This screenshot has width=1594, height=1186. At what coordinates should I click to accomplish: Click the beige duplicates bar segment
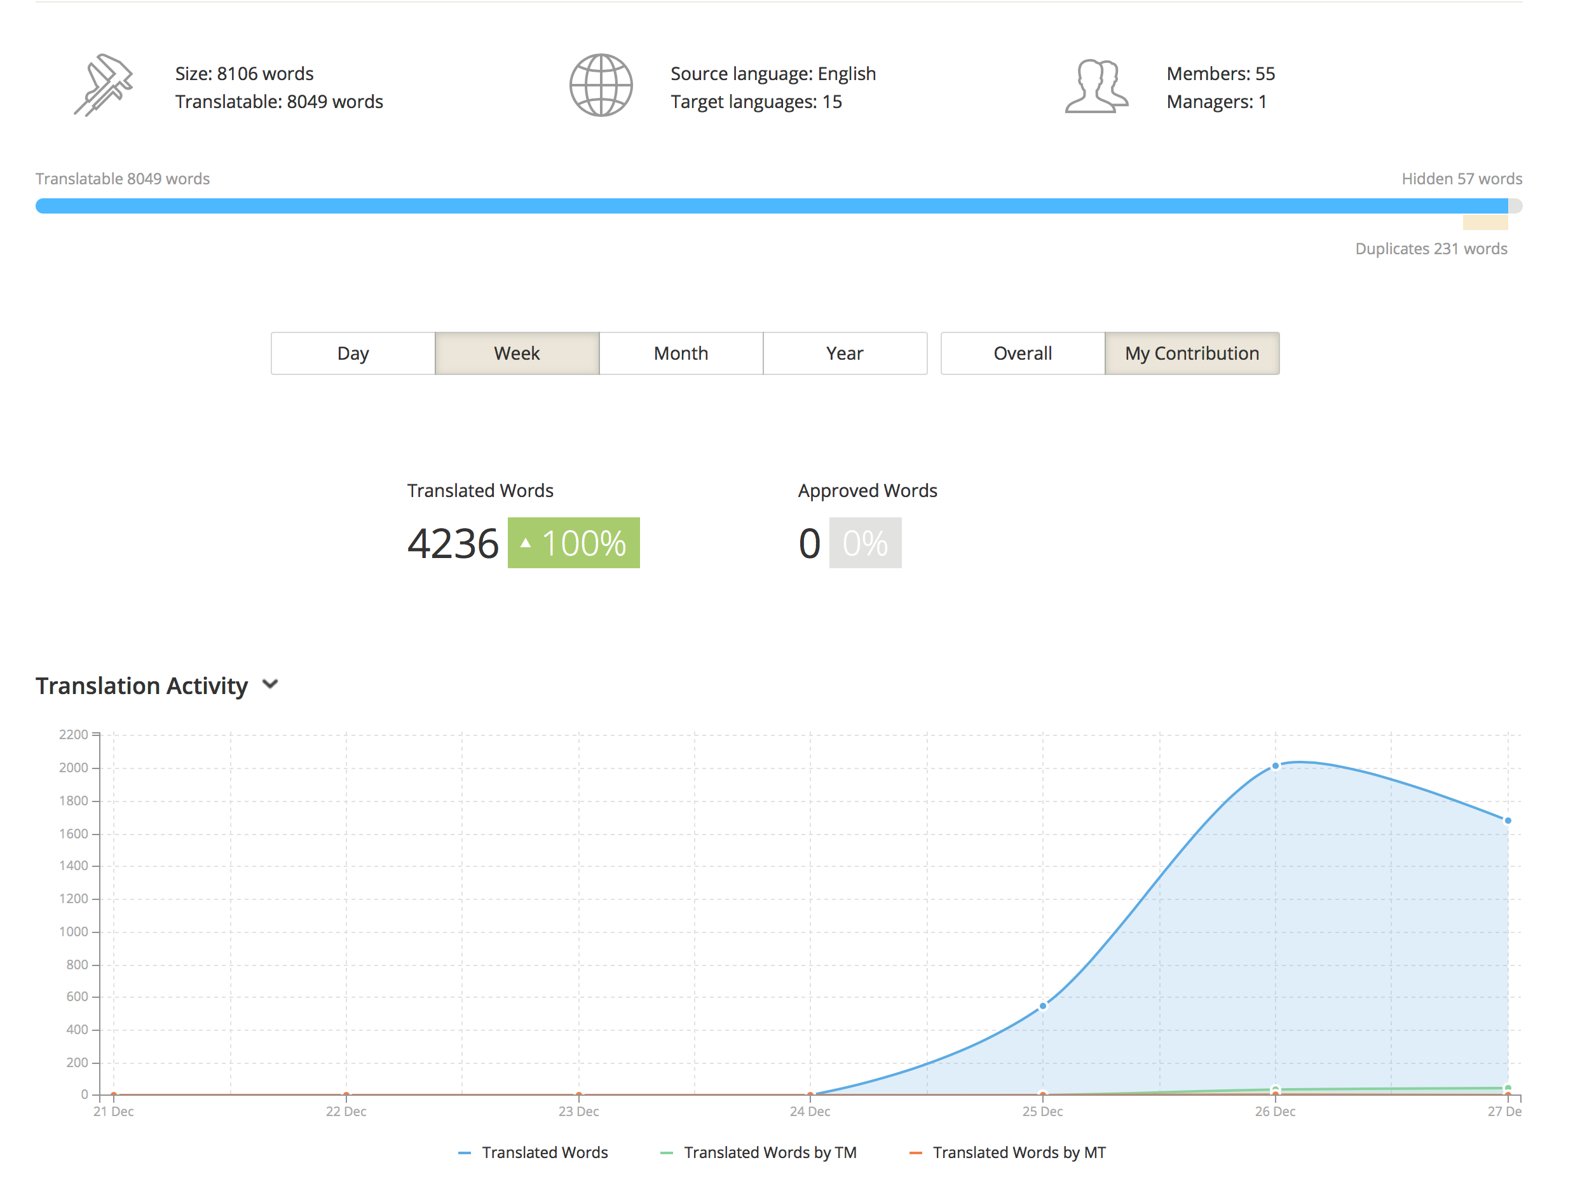coord(1485,222)
